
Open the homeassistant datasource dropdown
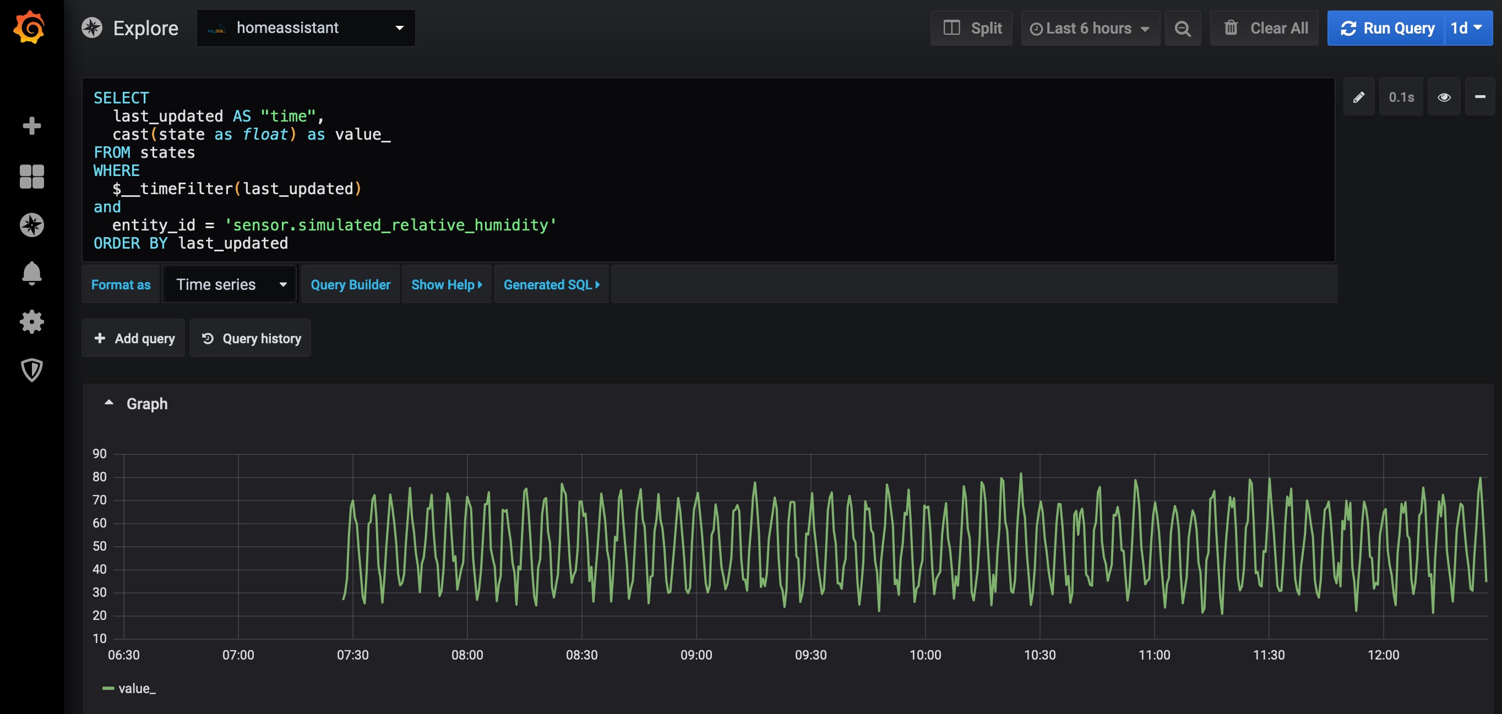pos(306,28)
